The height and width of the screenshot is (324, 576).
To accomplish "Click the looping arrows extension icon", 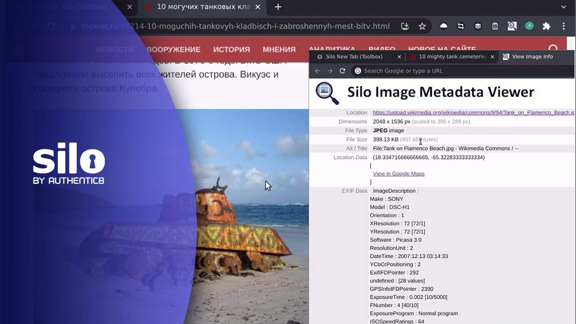I will click(461, 26).
